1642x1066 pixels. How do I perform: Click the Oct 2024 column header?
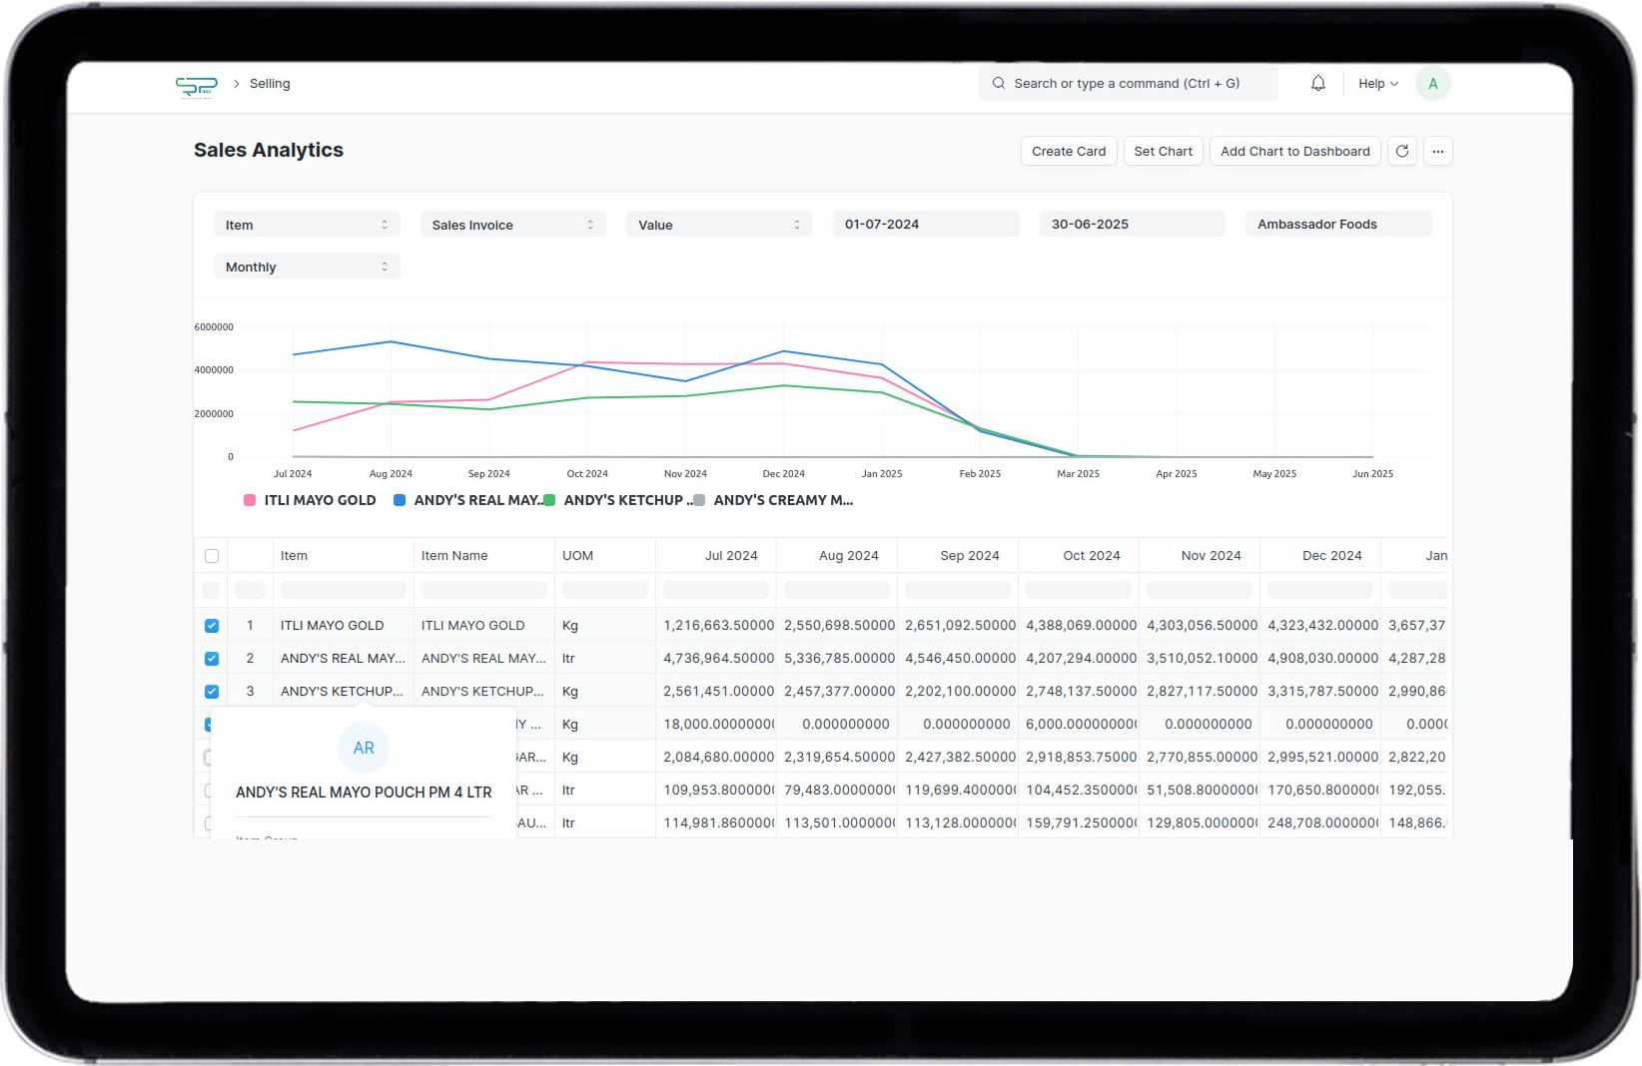[x=1079, y=556]
